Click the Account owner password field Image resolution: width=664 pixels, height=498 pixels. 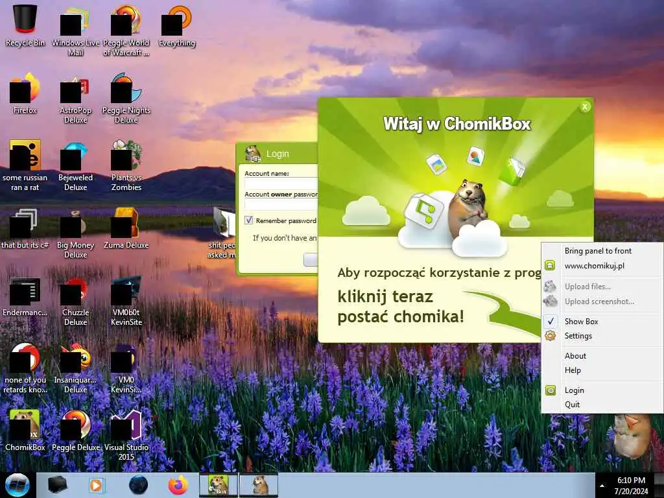281,204
